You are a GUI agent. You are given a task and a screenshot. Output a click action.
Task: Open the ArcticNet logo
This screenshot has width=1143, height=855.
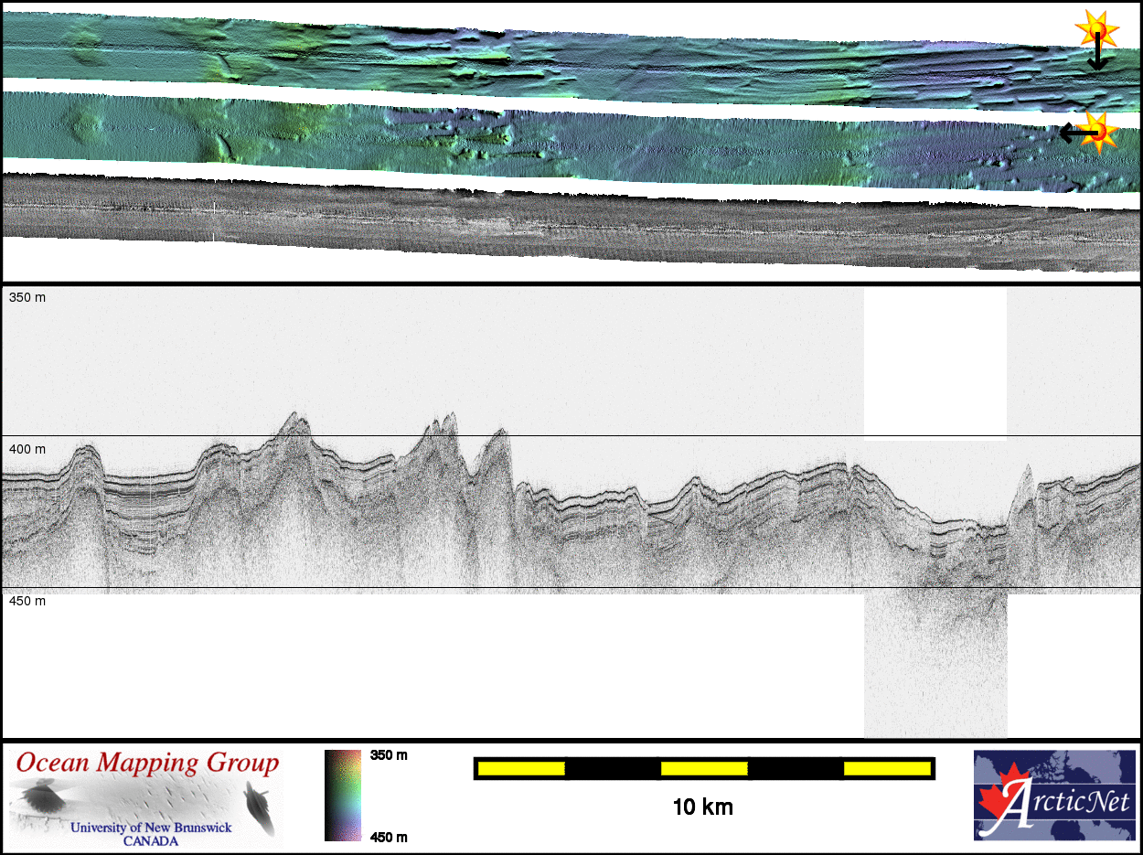pos(1054,795)
